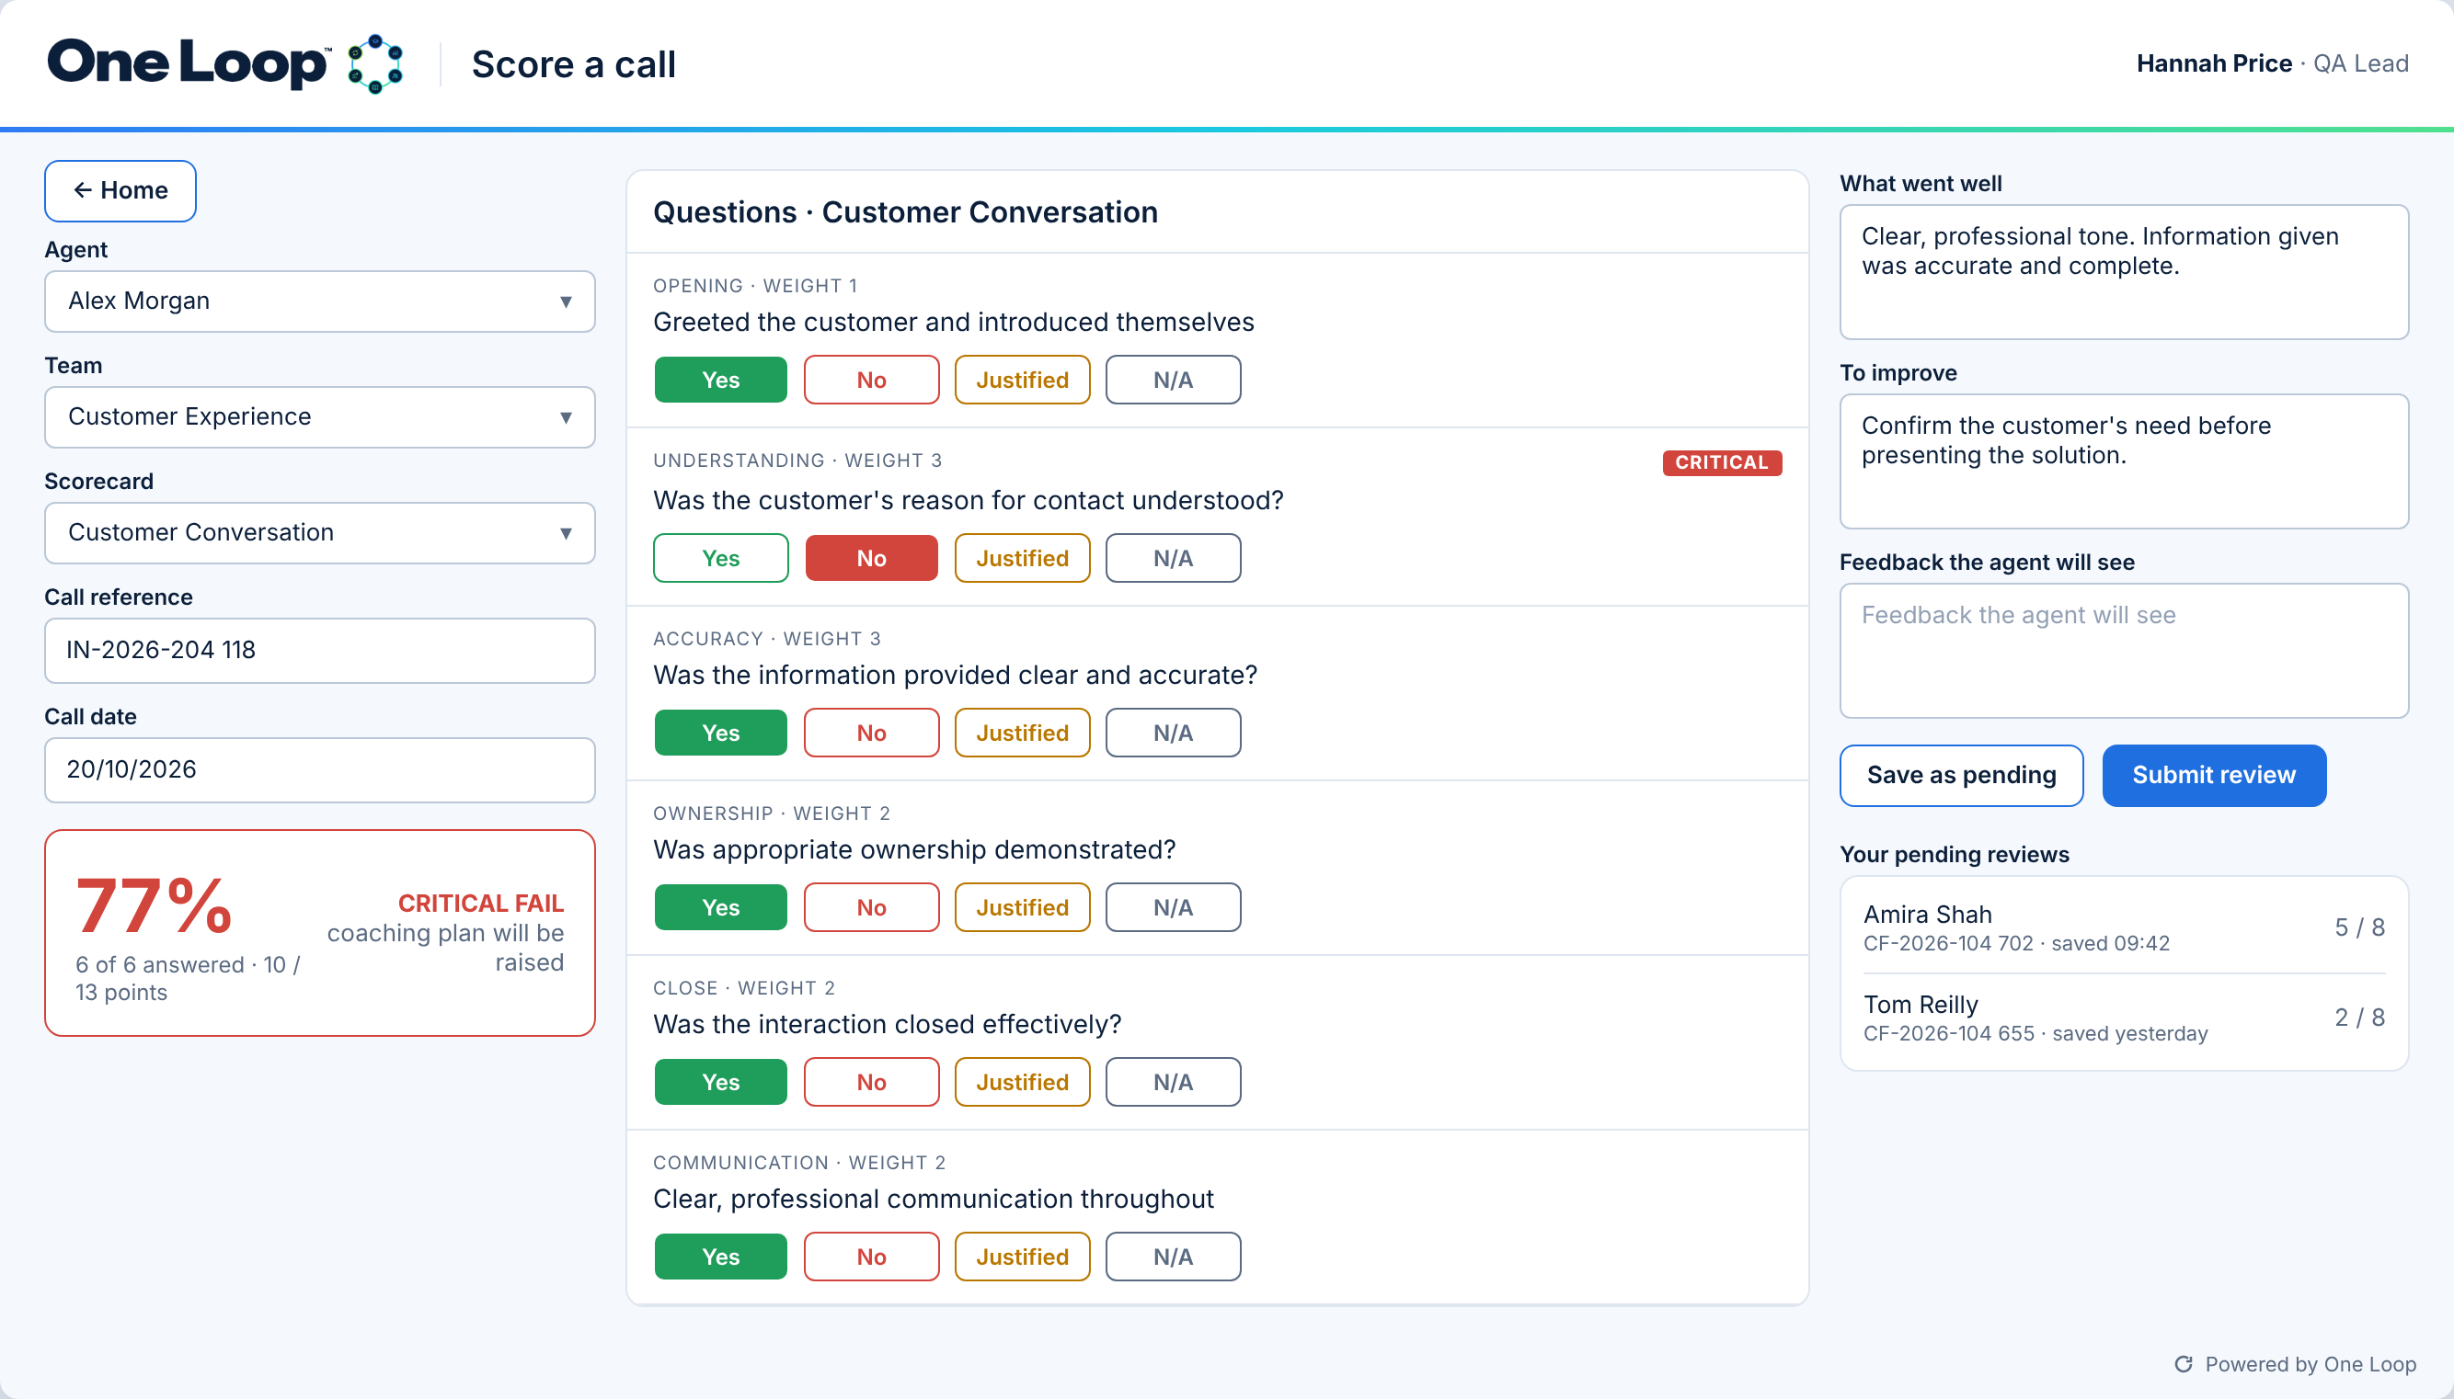The image size is (2454, 1399).
Task: Open the Scorecard dropdown showing Customer Conversation
Action: [x=320, y=533]
